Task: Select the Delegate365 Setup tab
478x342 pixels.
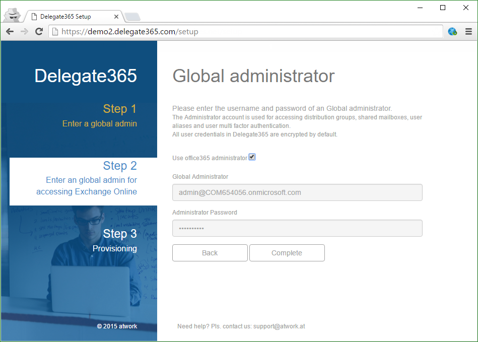Action: pos(73,17)
